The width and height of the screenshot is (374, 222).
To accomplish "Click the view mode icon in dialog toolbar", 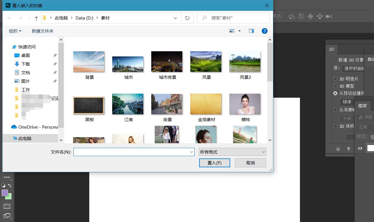I will pyautogui.click(x=232, y=31).
